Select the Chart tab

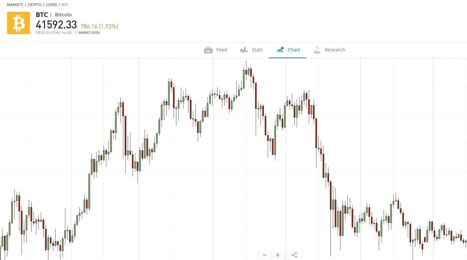(x=288, y=50)
